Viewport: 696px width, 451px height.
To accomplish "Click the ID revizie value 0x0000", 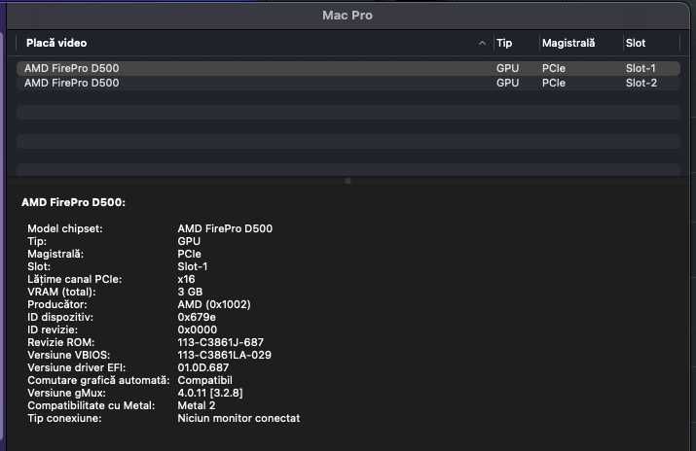I will 197,330.
